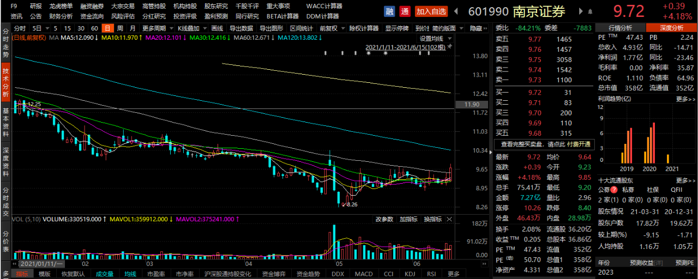Viewport: 698px width, 279px height.
Task: Select 沪深股通持股变化 indicator tab
Action: click(227, 274)
